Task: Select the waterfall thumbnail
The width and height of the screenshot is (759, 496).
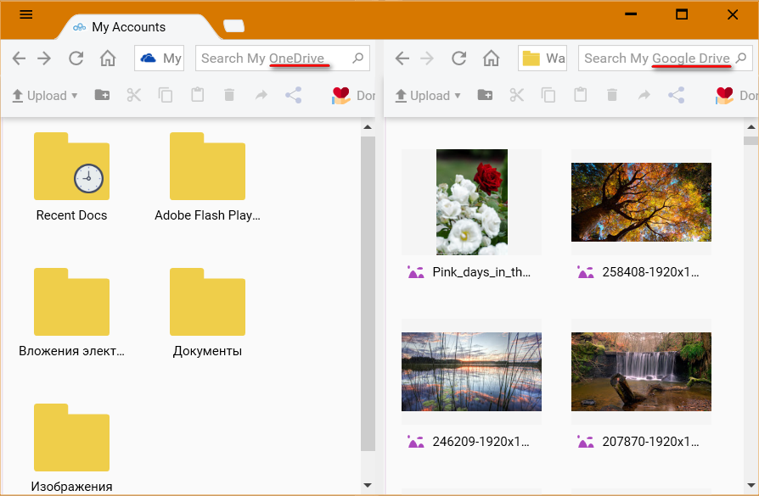Action: pos(641,371)
